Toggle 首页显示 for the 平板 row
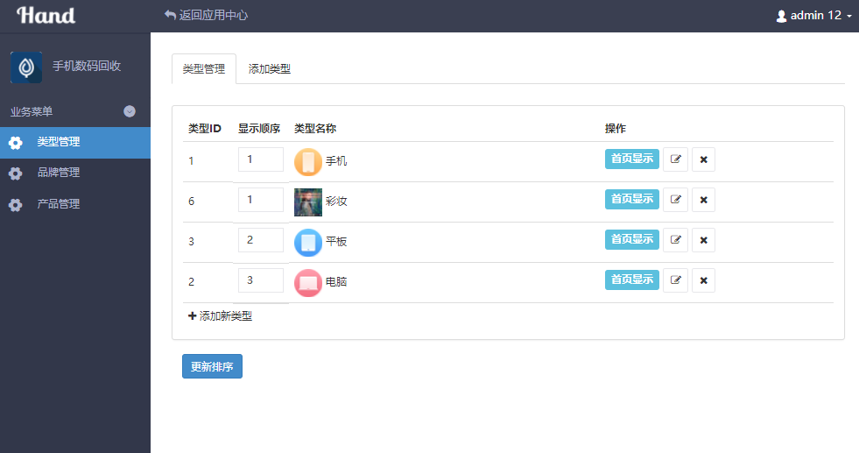 (x=631, y=240)
